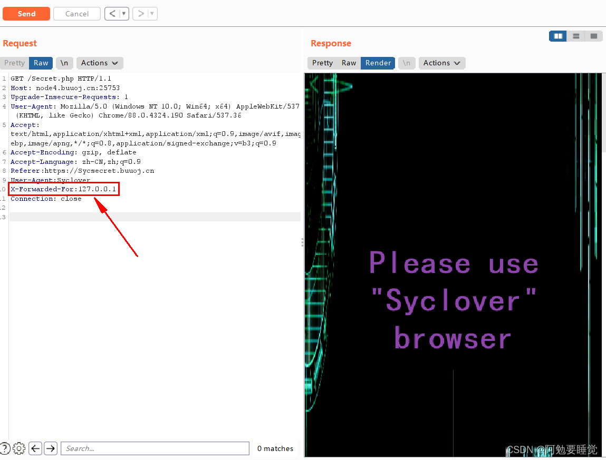Jump to previous search match arrow
Screen dimensions: 606x460
35,448
